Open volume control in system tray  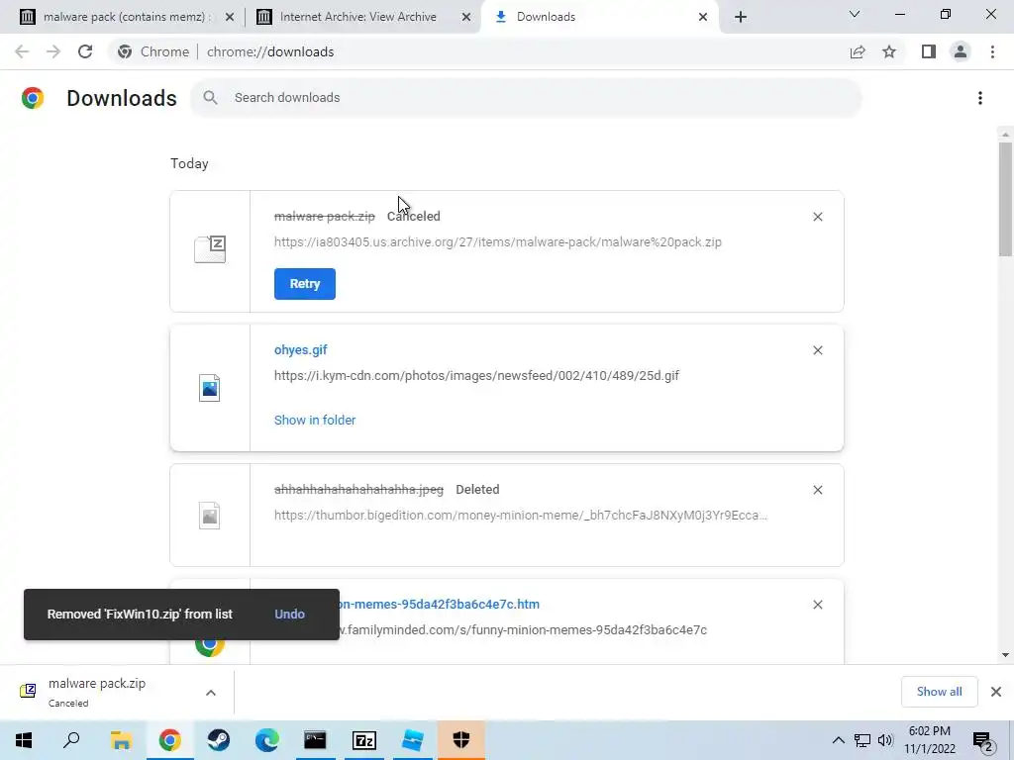[885, 740]
